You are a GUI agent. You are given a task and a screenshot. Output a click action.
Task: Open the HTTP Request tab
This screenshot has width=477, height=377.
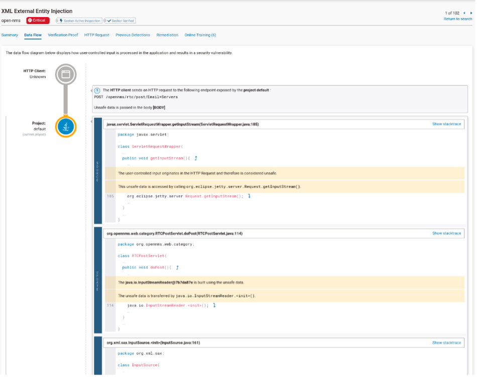tap(96, 35)
